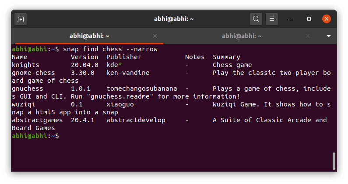Screen dimensions: 348x184
Task: Click the empty prompt on the last line
Action: point(35,136)
